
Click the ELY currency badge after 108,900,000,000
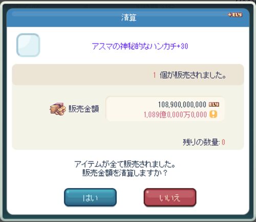point(214,104)
